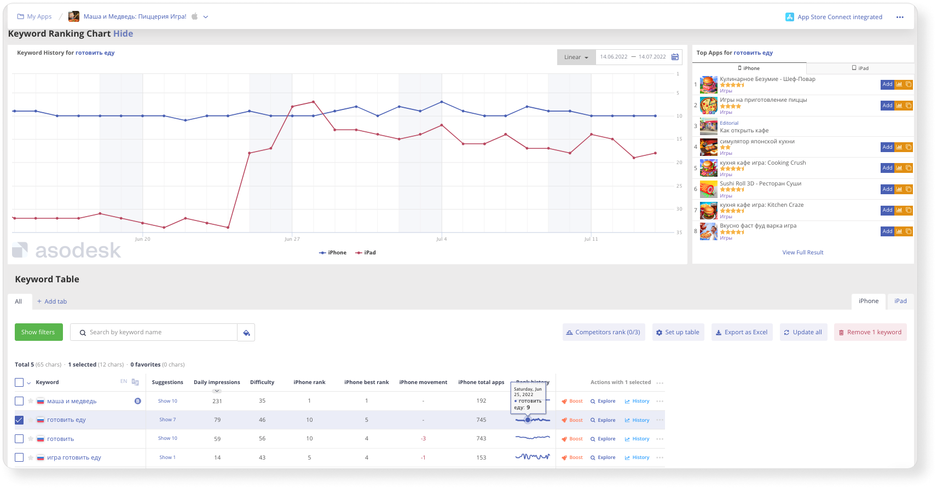Check the маша и медведь keyword checkbox

pyautogui.click(x=19, y=401)
